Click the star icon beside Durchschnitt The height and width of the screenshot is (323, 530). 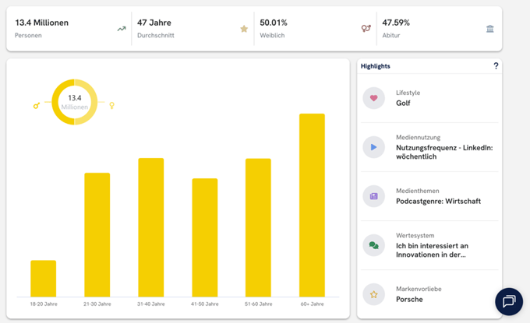244,29
